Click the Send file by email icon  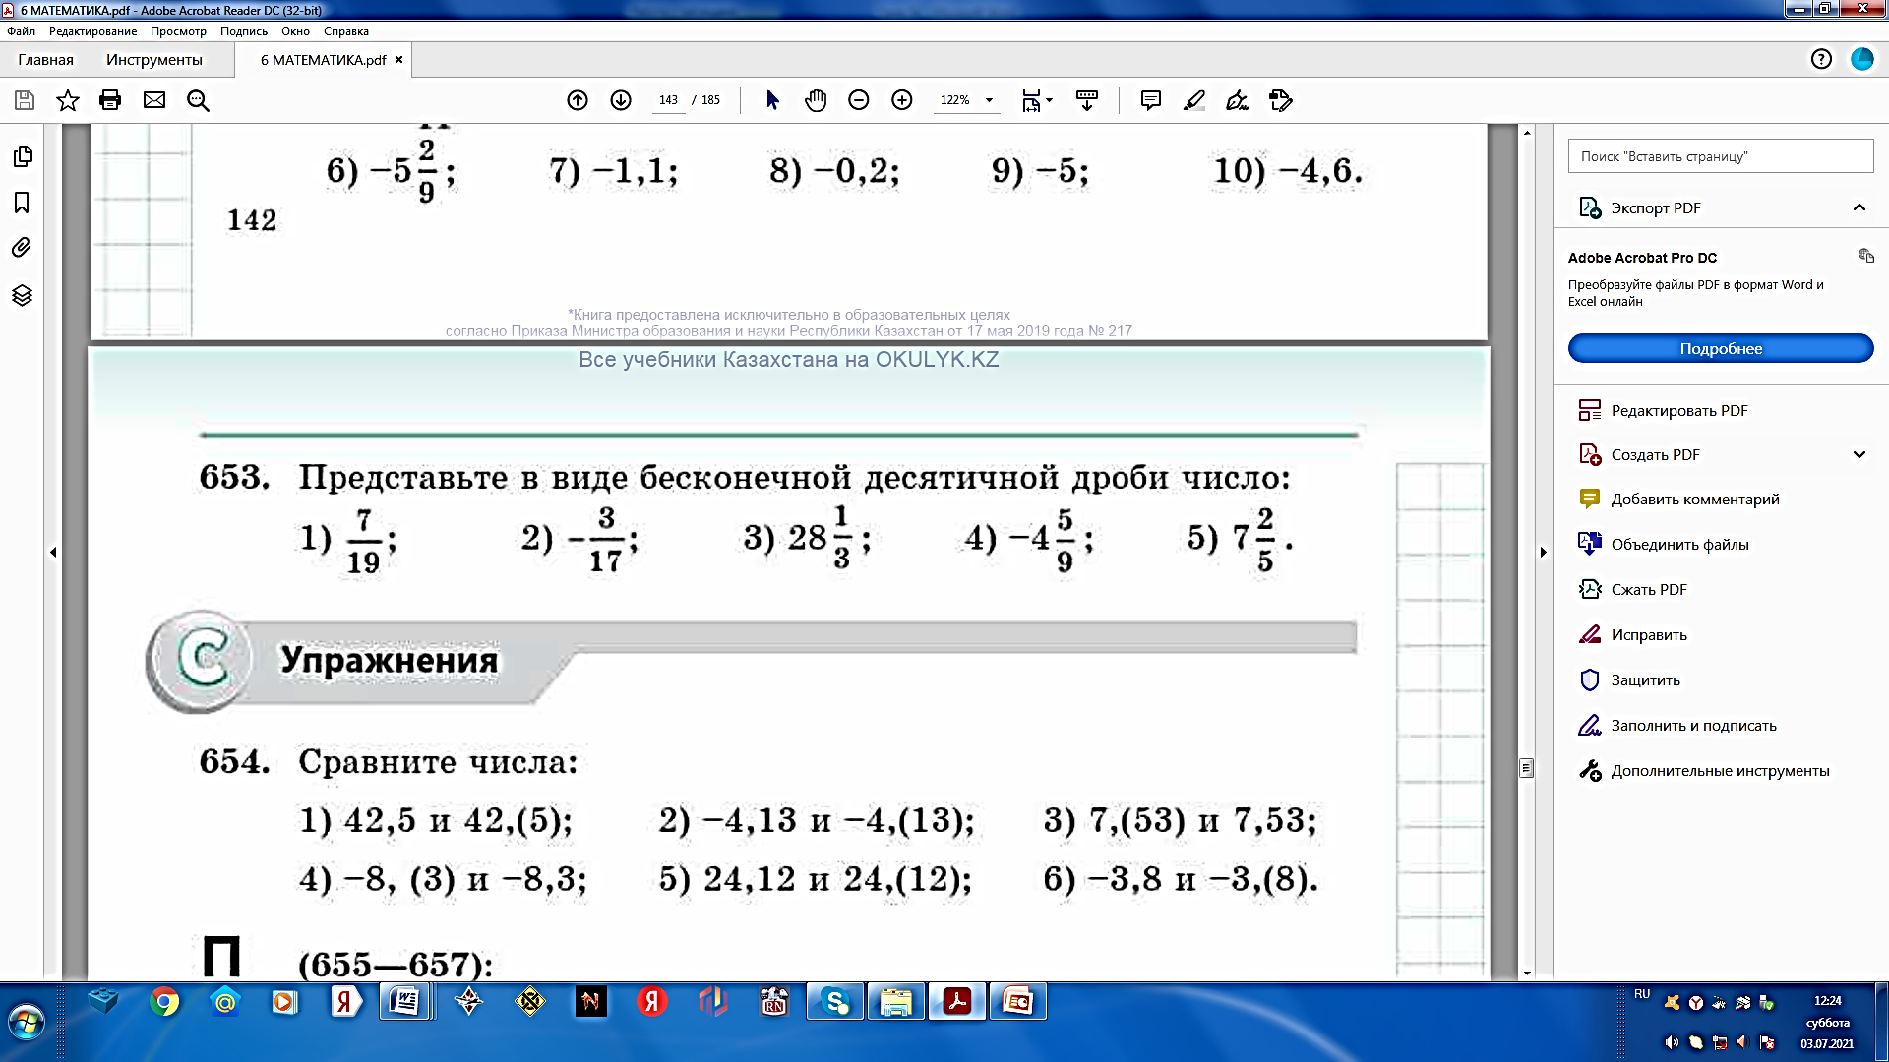[x=154, y=100]
